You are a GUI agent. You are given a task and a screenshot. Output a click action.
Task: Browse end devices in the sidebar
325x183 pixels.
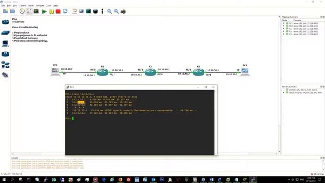tap(6, 43)
